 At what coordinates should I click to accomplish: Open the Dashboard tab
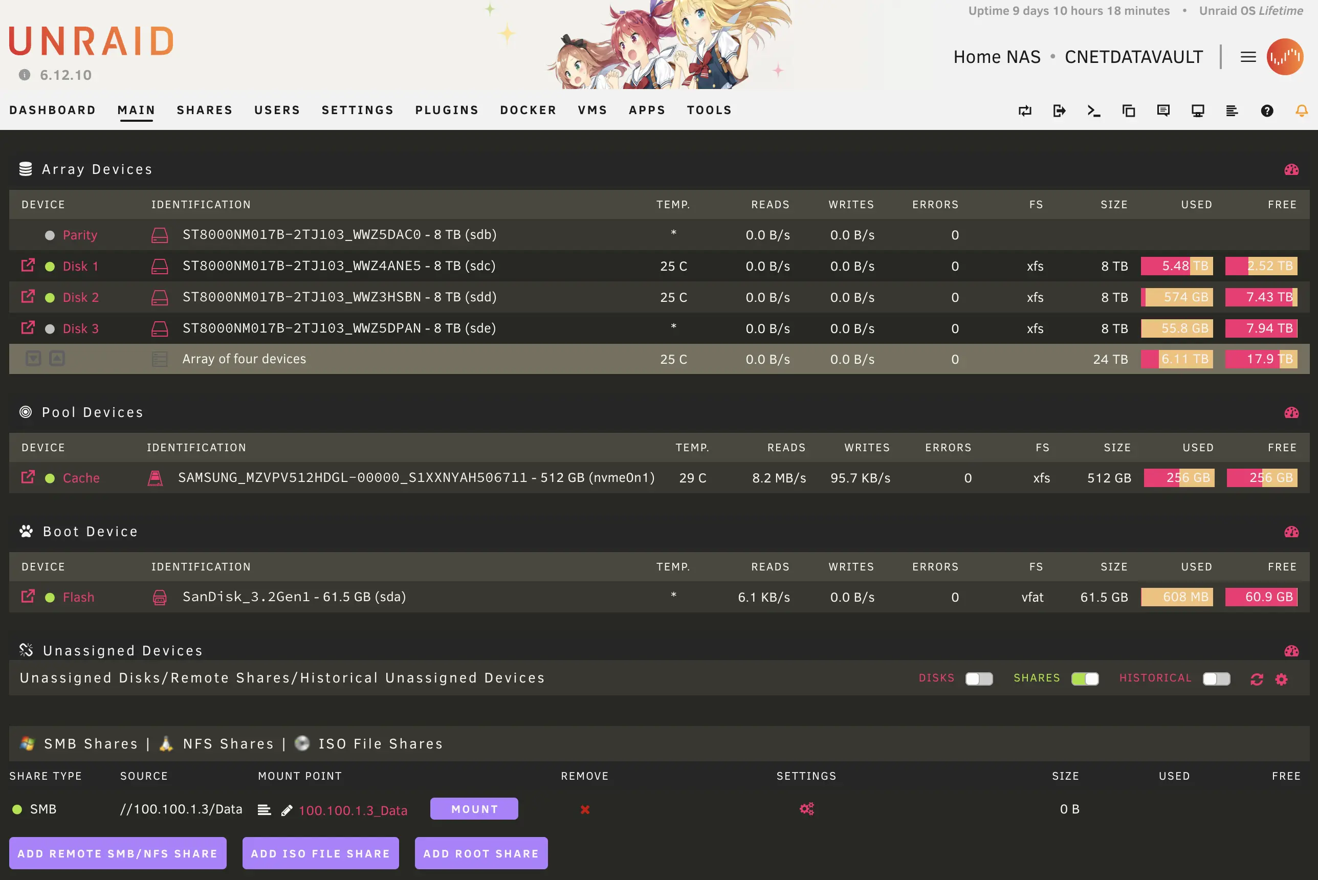(53, 110)
